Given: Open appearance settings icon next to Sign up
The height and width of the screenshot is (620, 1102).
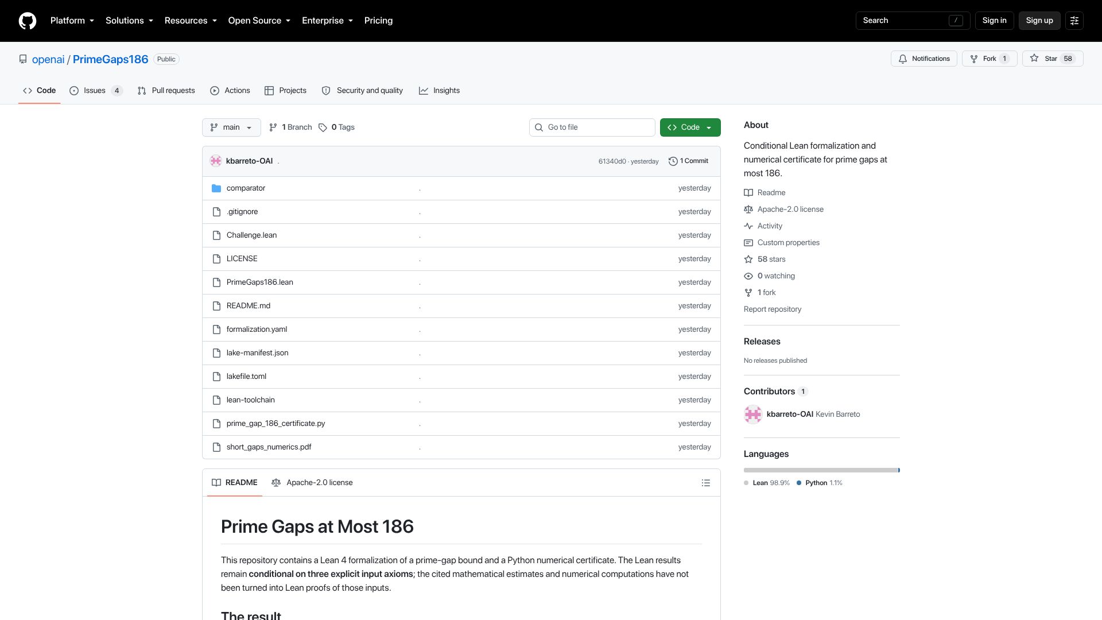Looking at the screenshot, I should click(x=1074, y=21).
